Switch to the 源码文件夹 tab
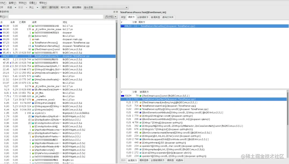 coord(168,17)
